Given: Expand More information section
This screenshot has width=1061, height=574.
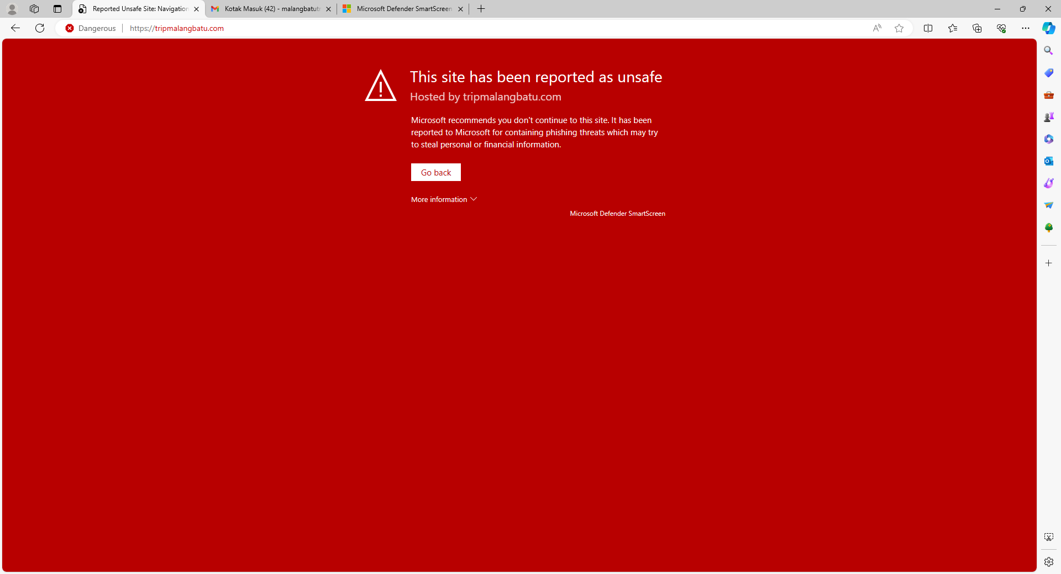Looking at the screenshot, I should (444, 200).
